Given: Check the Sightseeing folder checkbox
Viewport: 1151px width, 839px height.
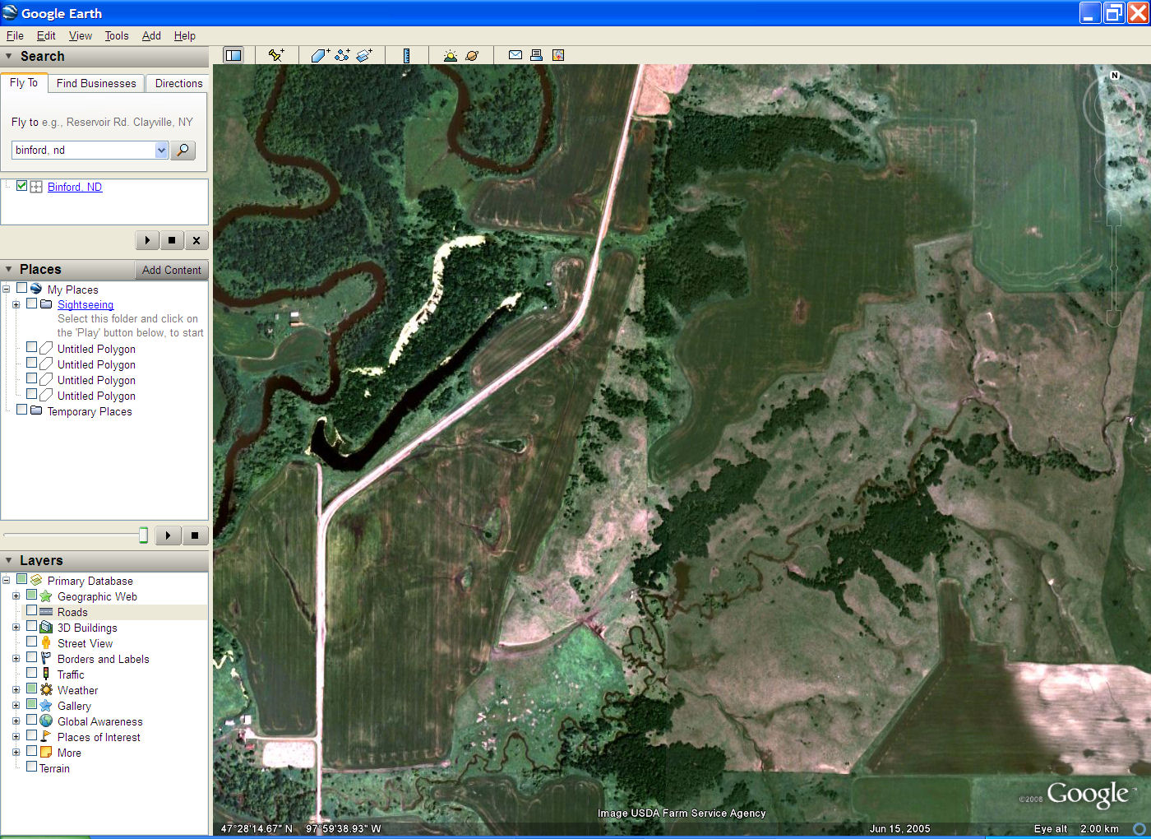Looking at the screenshot, I should (x=31, y=304).
